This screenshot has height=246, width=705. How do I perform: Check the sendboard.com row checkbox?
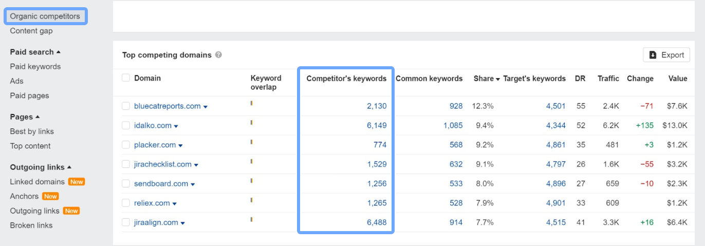click(x=126, y=184)
